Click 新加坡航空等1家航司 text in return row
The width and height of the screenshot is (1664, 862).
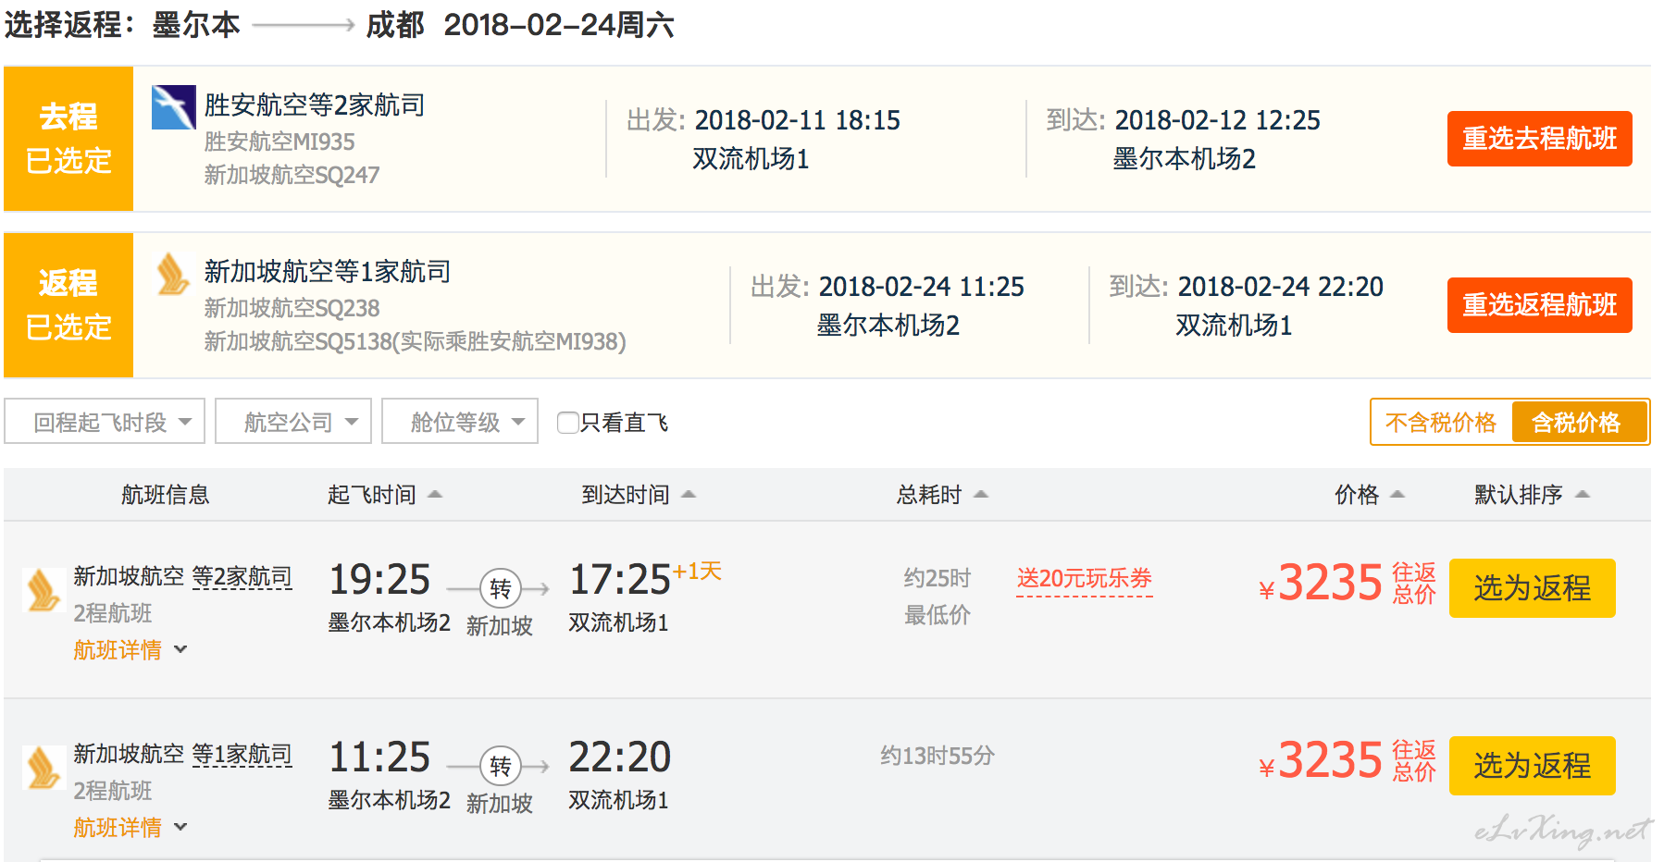point(328,272)
